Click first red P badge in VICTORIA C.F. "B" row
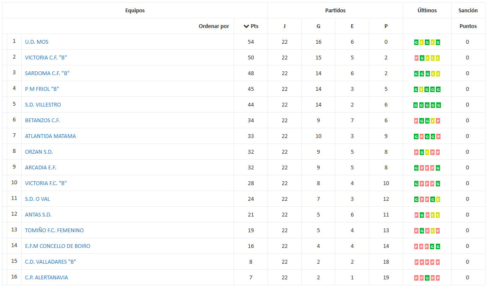 click(416, 58)
